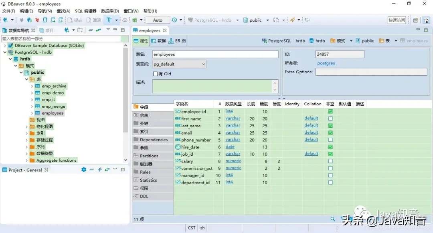
Task: Click the 视图 folder icon
Action: click(x=32, y=120)
